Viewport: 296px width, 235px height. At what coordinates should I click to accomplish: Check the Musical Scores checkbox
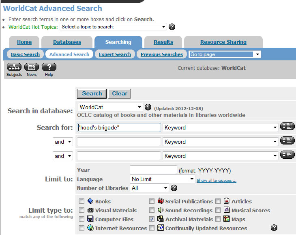tap(218, 210)
